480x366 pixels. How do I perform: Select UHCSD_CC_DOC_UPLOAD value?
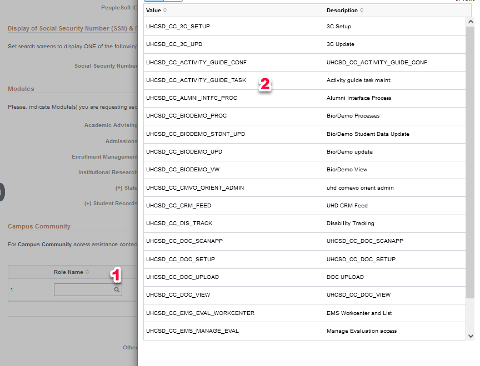(x=182, y=277)
